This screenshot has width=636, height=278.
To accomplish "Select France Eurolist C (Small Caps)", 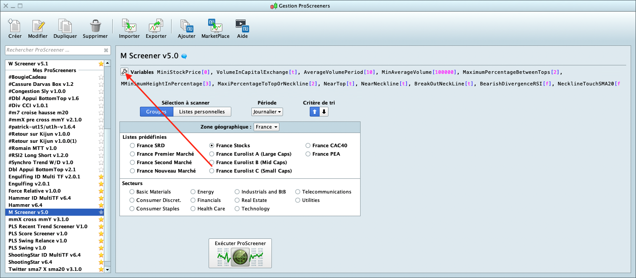I will (212, 171).
